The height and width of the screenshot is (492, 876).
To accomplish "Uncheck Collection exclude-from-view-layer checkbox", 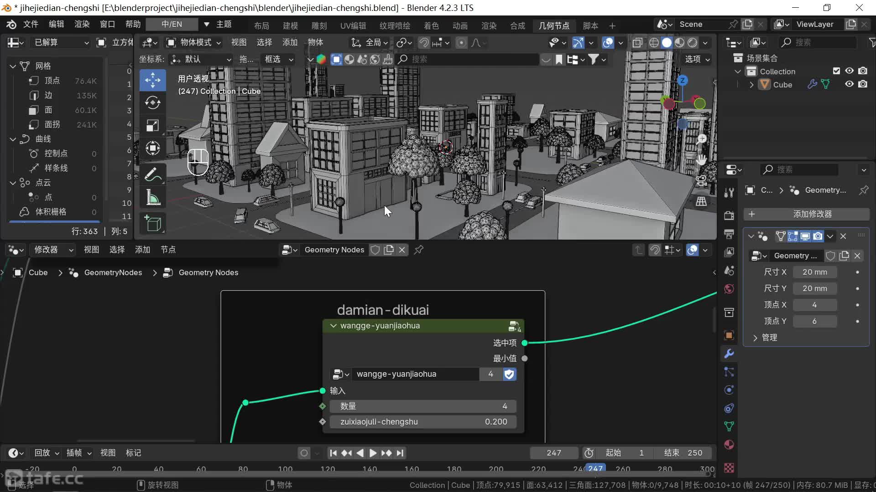I will click(836, 71).
